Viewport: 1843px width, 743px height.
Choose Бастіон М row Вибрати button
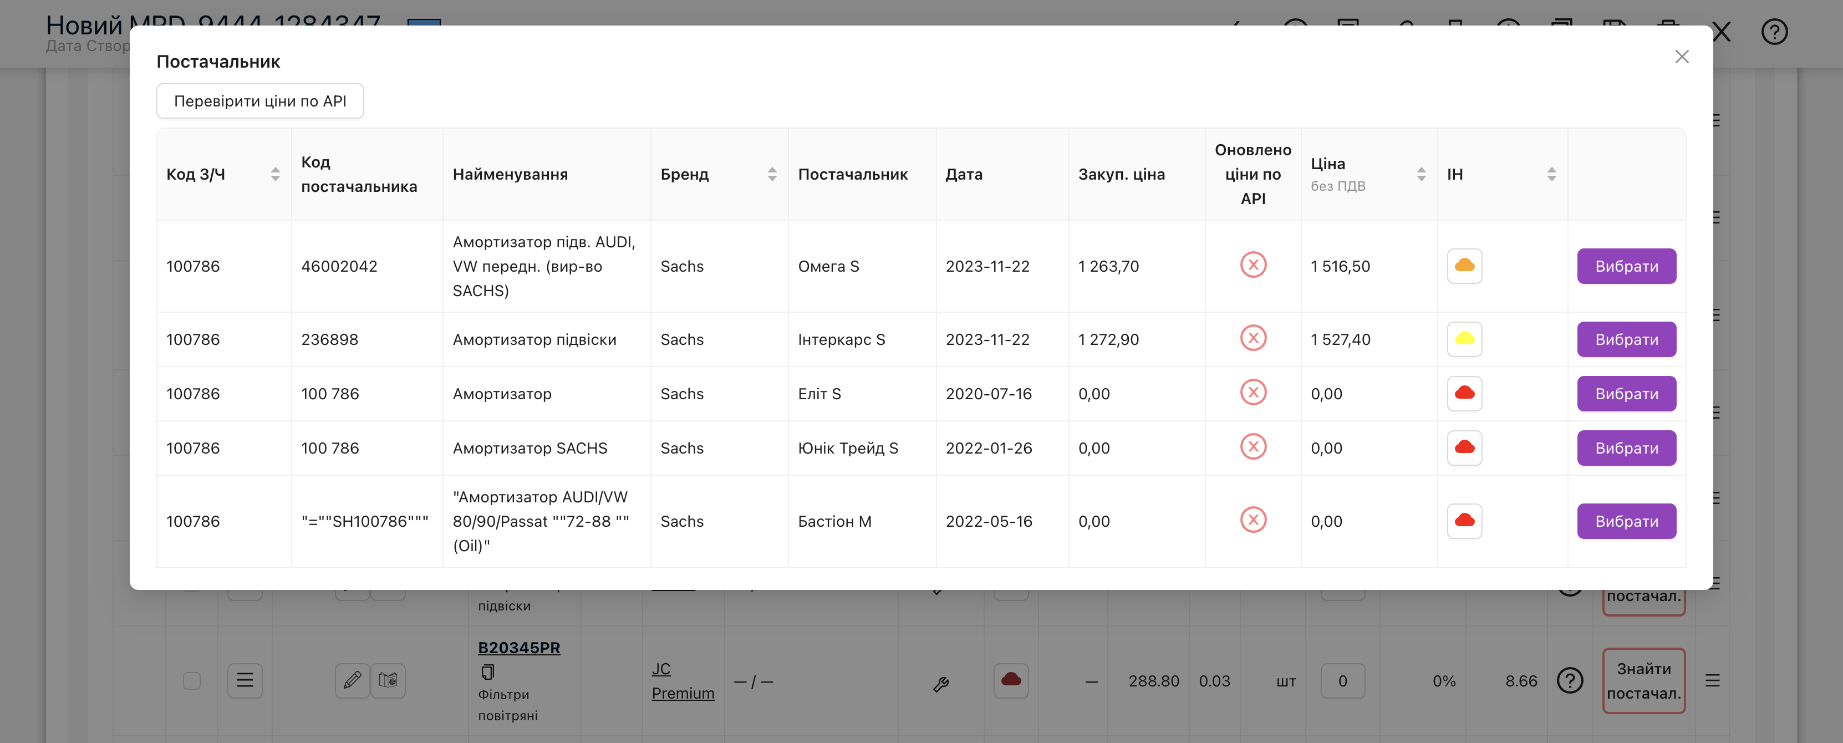(x=1626, y=521)
